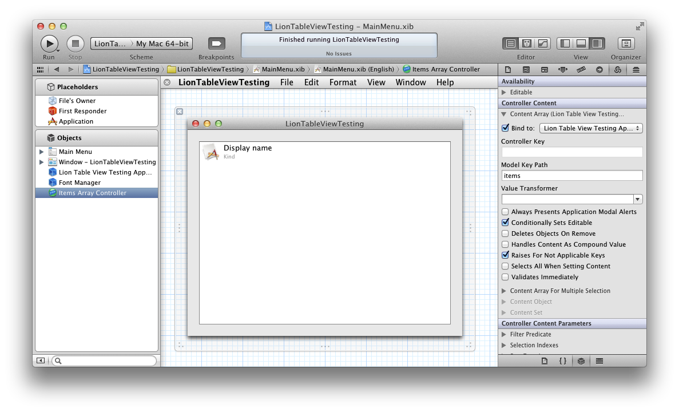Viewport: 679px width, 412px height.
Task: Switch to the Assistant editor
Action: 527,43
